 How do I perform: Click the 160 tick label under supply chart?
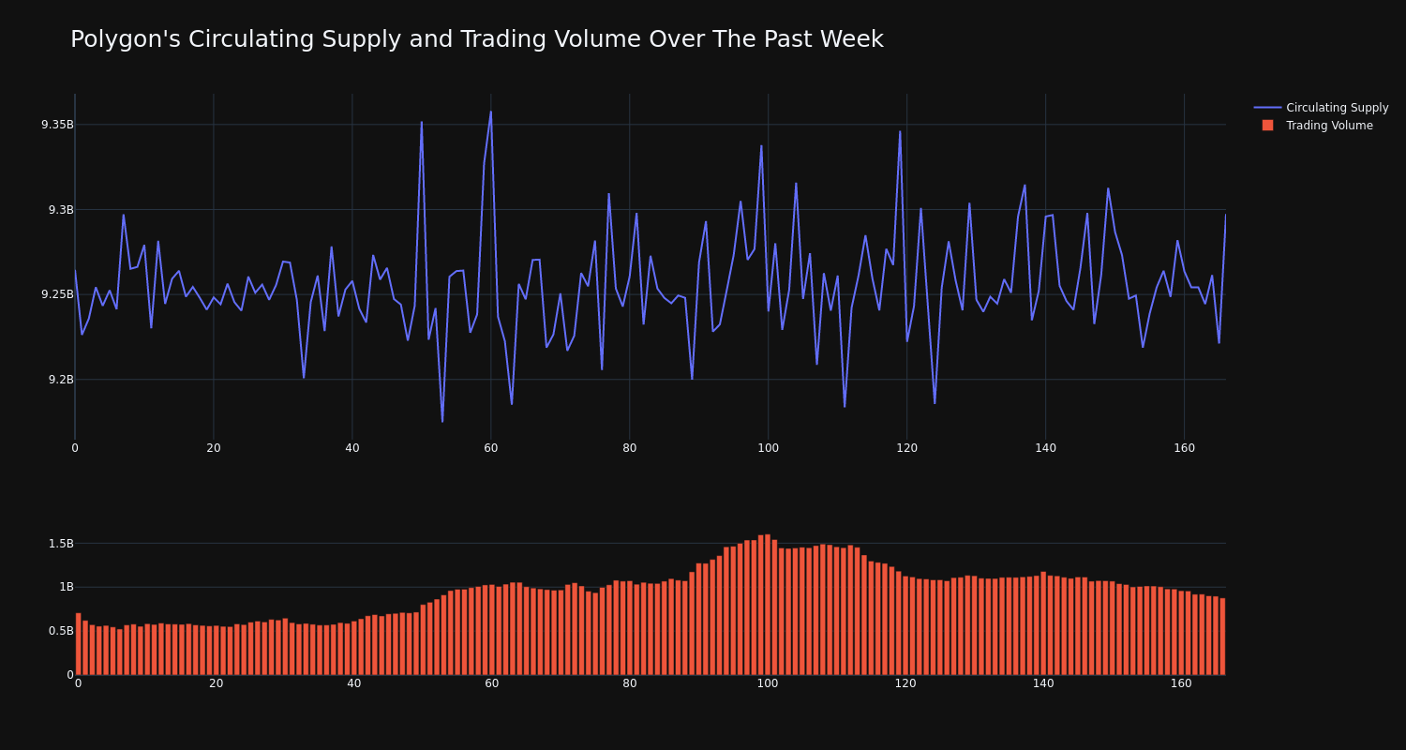coord(1185,448)
